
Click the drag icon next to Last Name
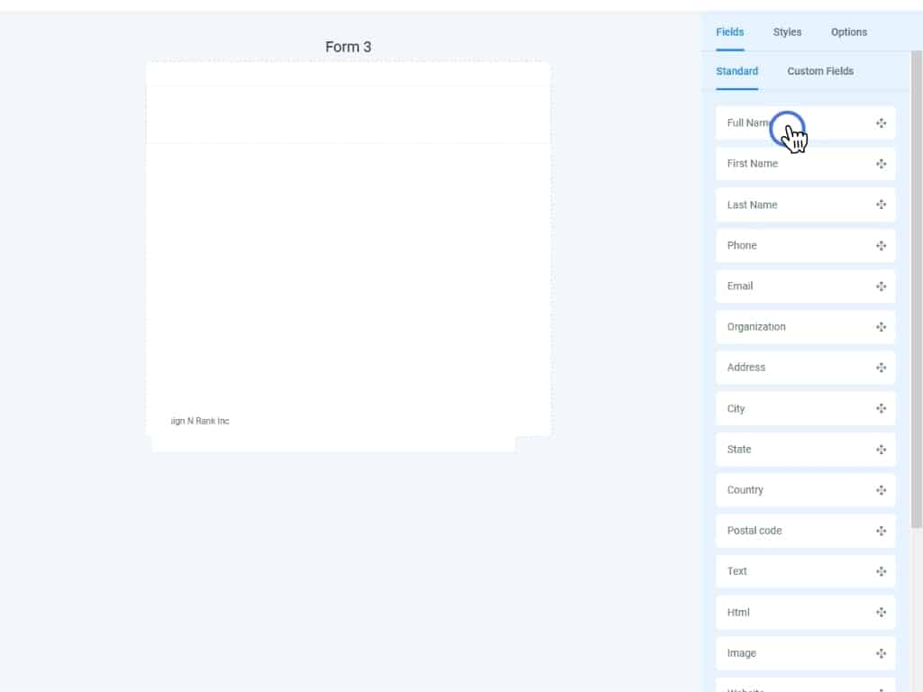pos(881,205)
